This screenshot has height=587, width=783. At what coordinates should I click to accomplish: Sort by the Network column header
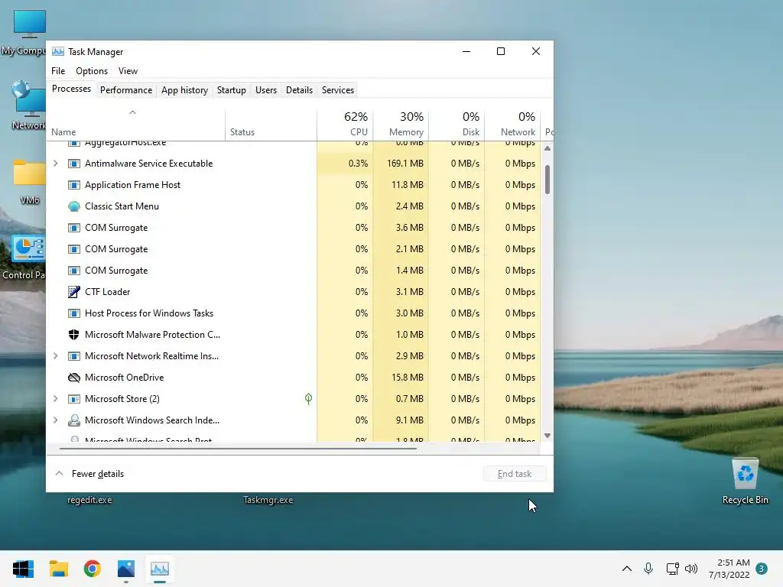click(x=513, y=124)
